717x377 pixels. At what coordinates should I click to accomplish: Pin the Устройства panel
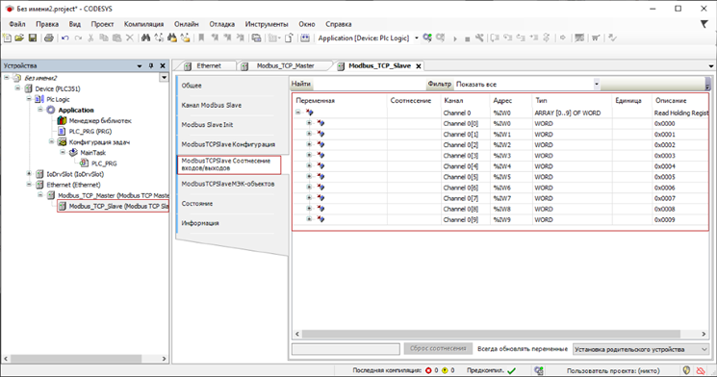151,65
